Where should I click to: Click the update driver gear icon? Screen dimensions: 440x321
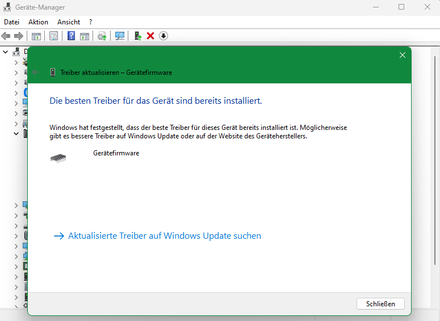102,36
